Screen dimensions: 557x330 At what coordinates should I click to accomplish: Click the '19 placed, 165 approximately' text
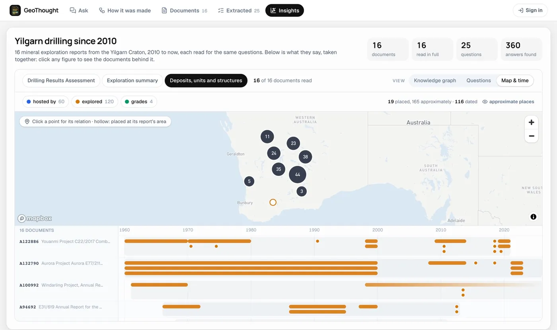point(419,102)
